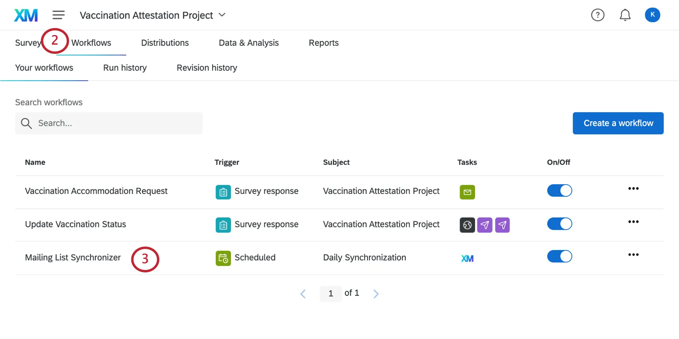This screenshot has width=679, height=339.
Task: Disable the Update Vaccination Status workflow
Action: click(x=559, y=224)
